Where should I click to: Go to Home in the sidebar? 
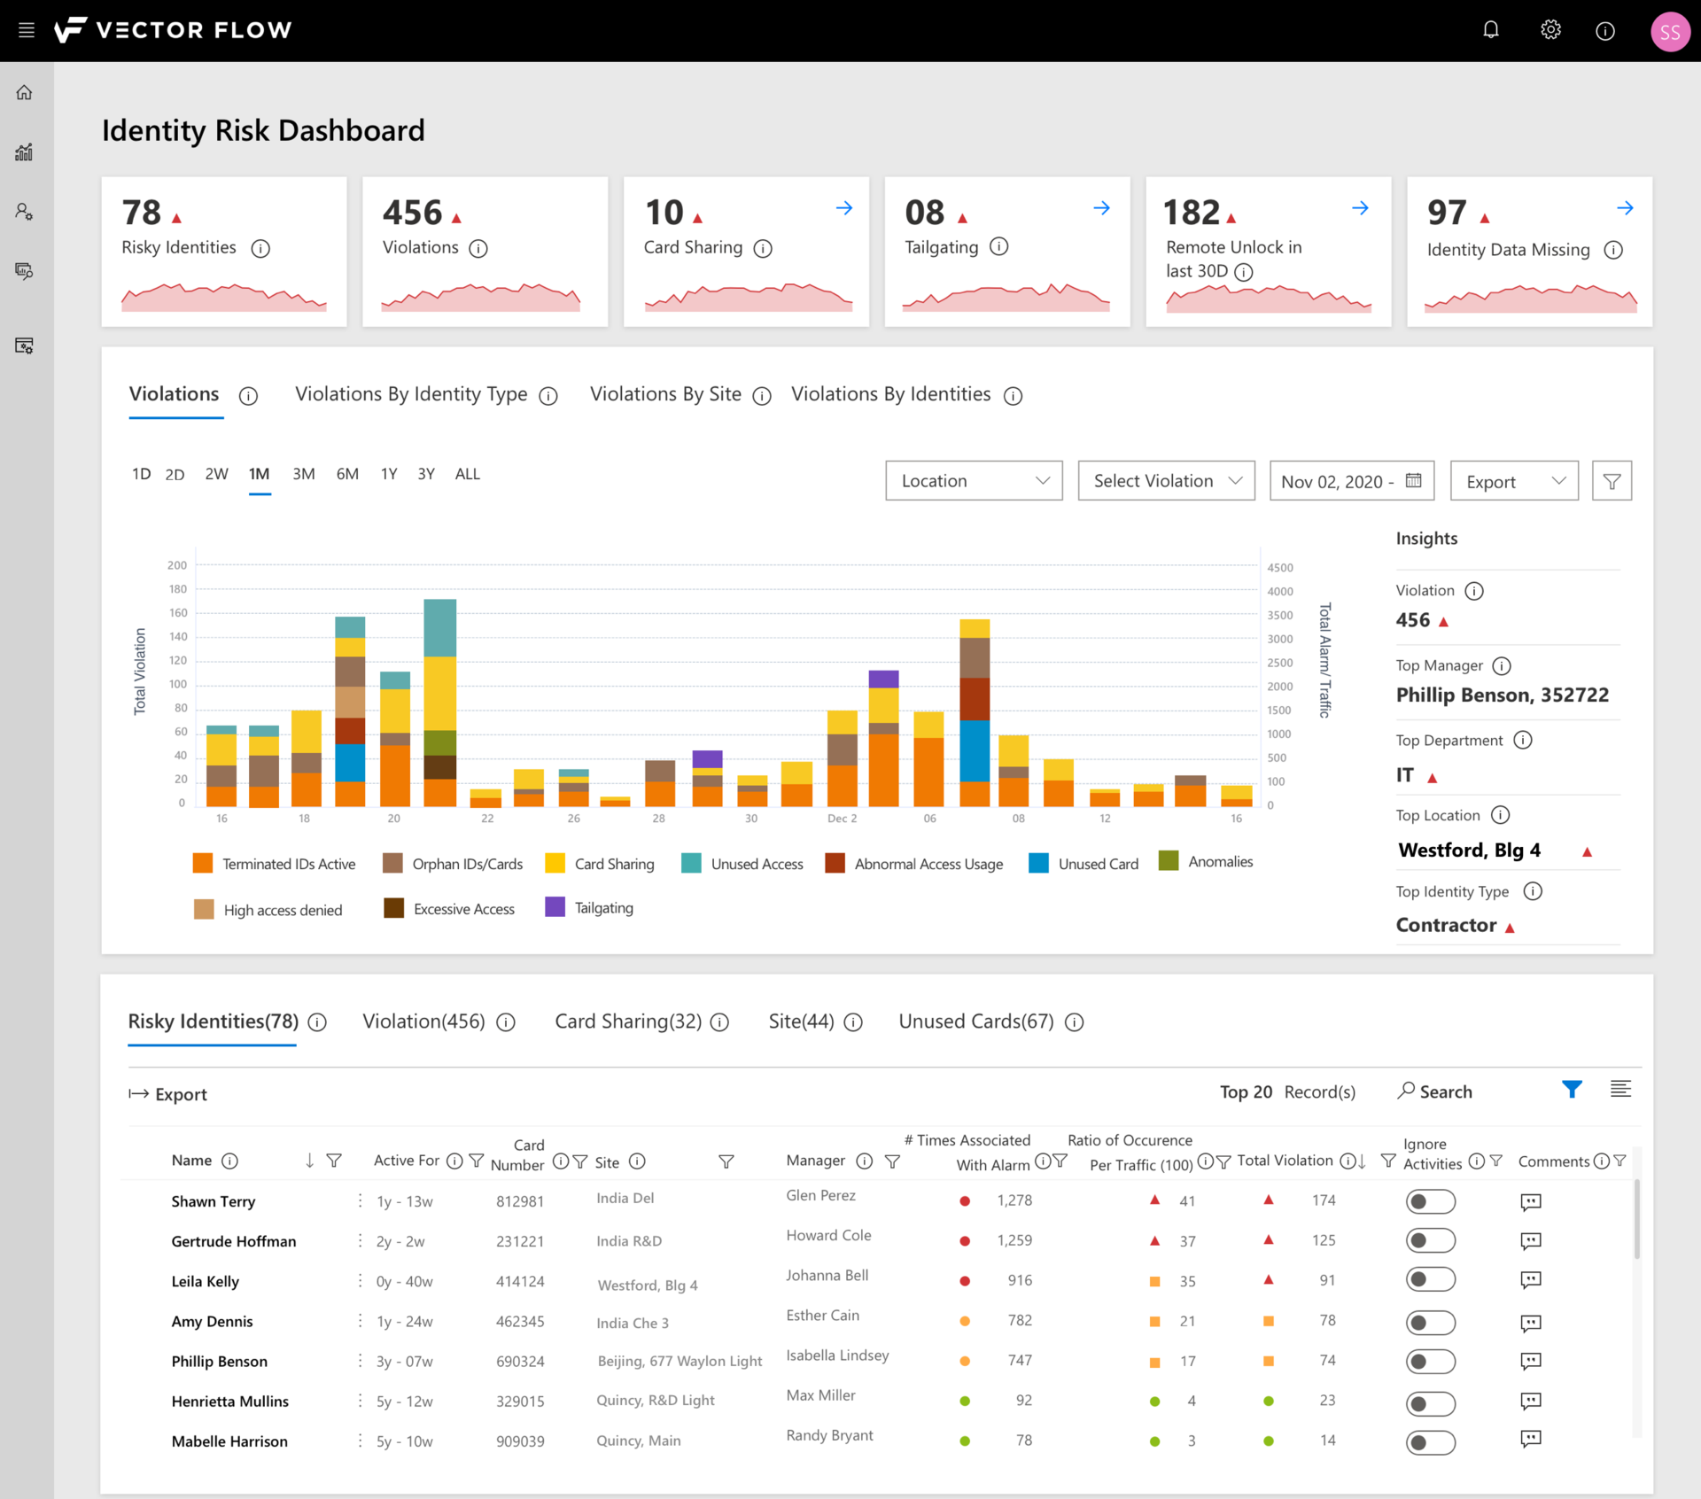[x=25, y=93]
